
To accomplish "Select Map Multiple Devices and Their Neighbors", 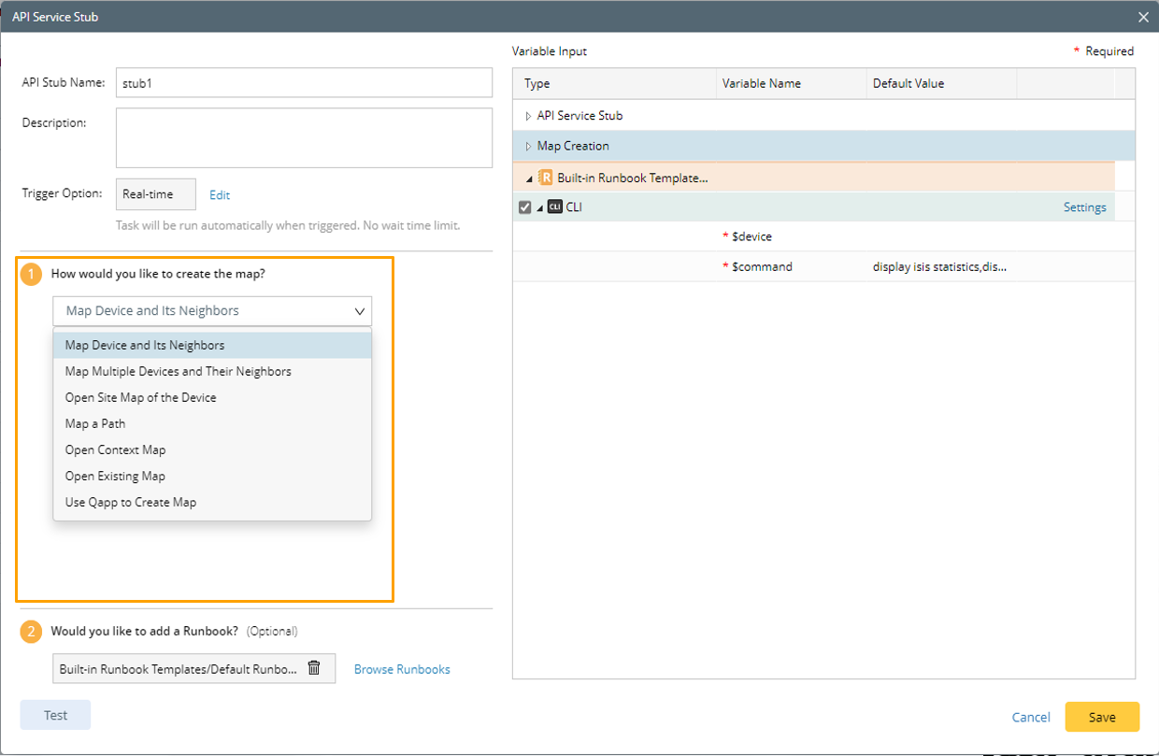I will tap(178, 371).
